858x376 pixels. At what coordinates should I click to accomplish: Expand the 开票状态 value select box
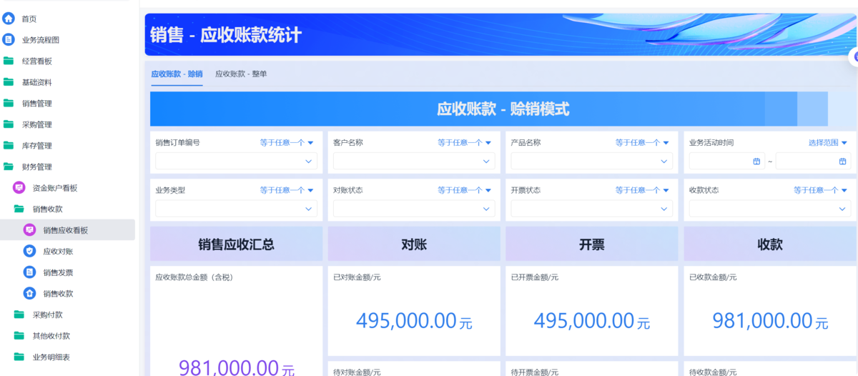(x=592, y=209)
